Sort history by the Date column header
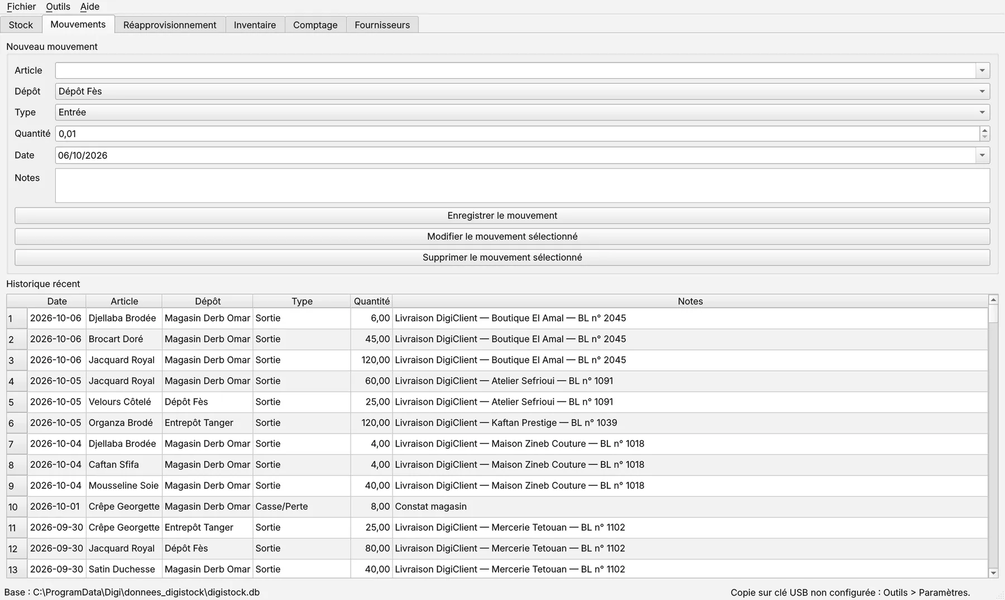The height and width of the screenshot is (600, 1005). (x=57, y=301)
